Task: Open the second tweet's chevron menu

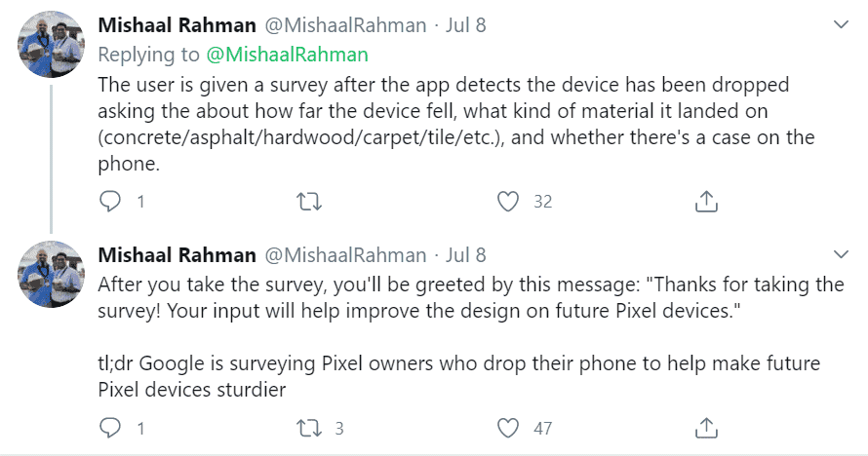Action: tap(841, 254)
